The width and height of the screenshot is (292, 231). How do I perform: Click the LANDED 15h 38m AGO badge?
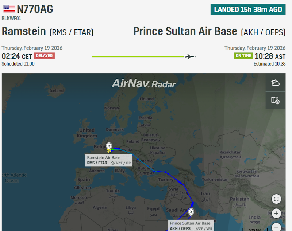tap(248, 9)
